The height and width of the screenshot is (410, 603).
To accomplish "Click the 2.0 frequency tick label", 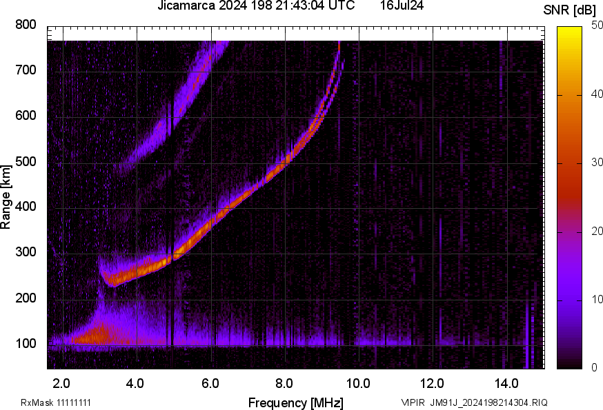I will [x=62, y=382].
